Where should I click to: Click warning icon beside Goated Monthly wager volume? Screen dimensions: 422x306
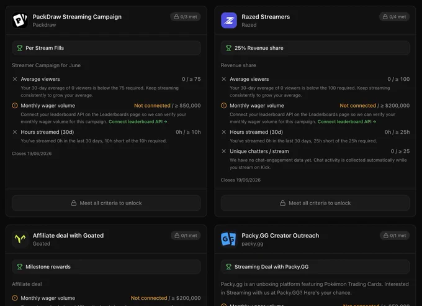15,298
